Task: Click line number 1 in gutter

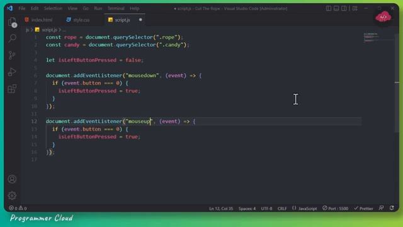Action: tap(35, 37)
